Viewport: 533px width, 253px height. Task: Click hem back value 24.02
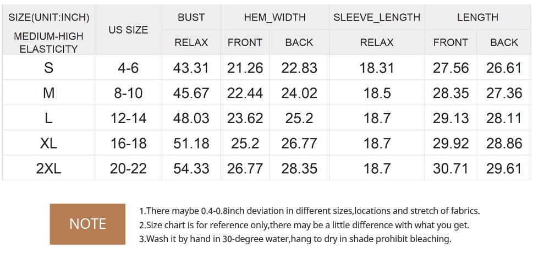[x=299, y=93]
